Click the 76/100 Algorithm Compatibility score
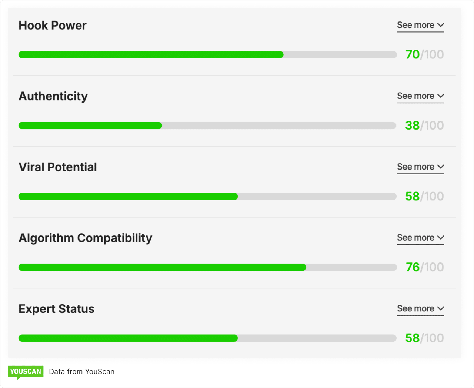This screenshot has width=474, height=388. tap(424, 267)
